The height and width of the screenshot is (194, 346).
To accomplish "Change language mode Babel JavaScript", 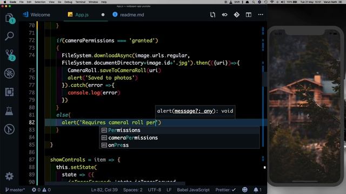I will (x=193, y=190).
